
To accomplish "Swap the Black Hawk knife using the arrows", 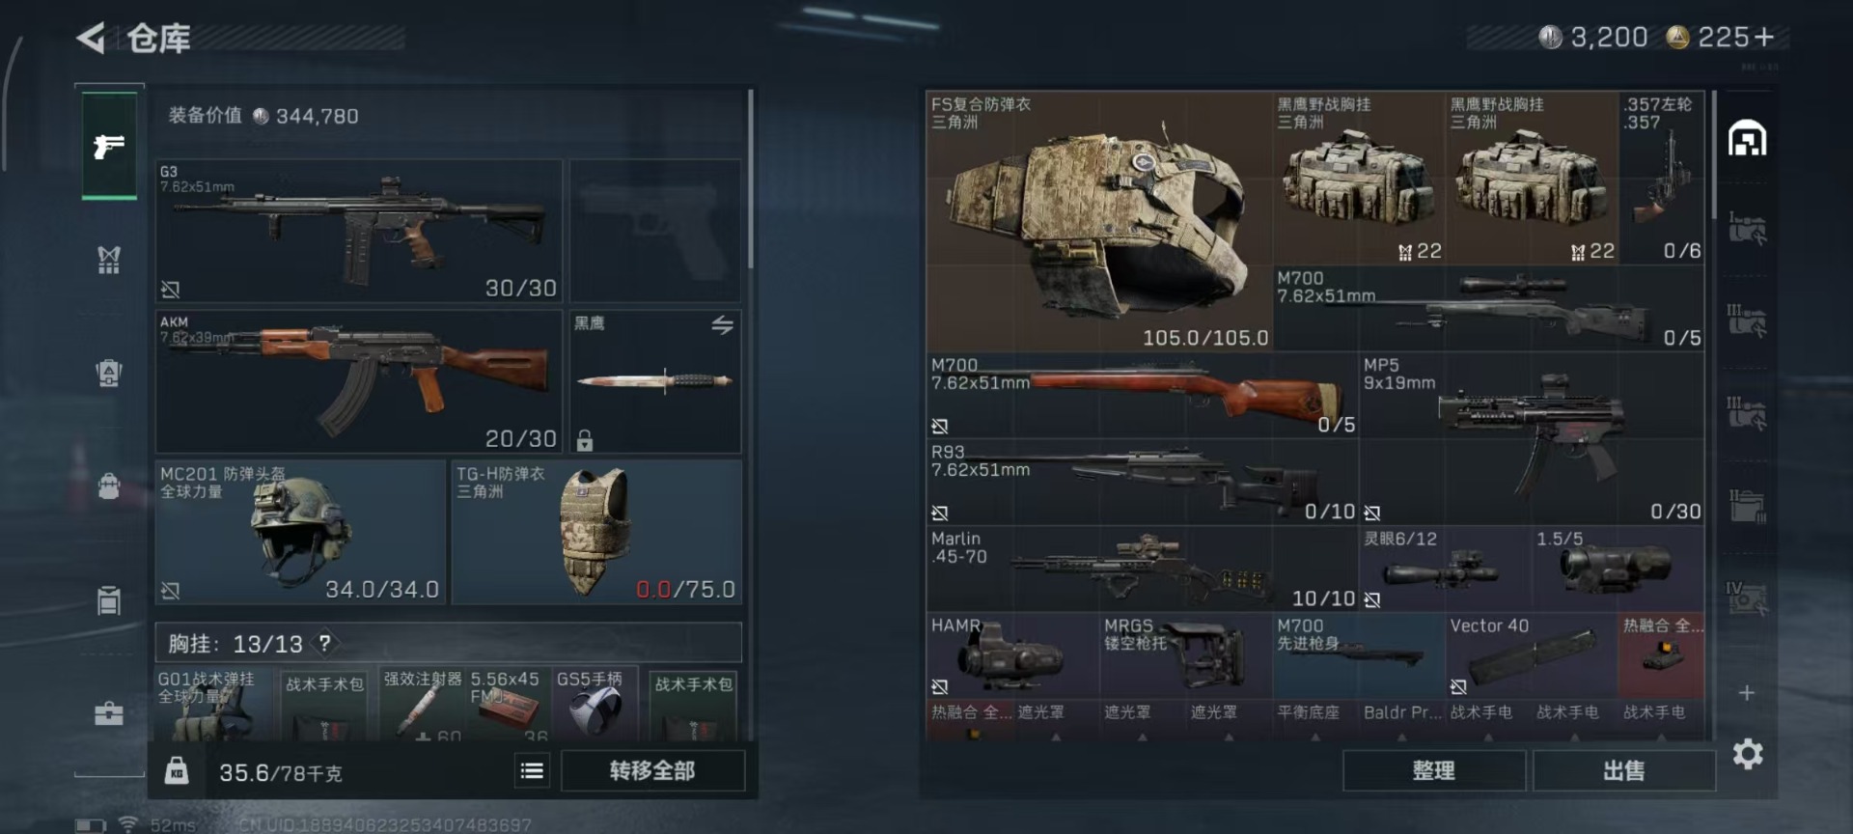I will tap(722, 325).
